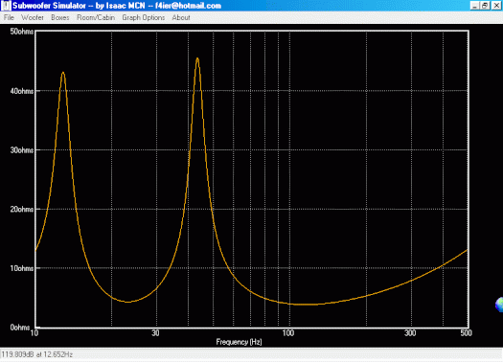Click the 10ohms axis label
The width and height of the screenshot is (503, 362).
click(x=21, y=268)
